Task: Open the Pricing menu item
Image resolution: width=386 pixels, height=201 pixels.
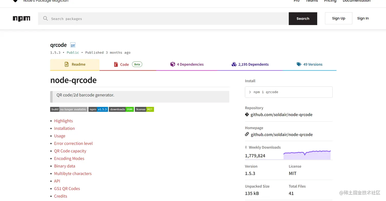Action: point(330,1)
